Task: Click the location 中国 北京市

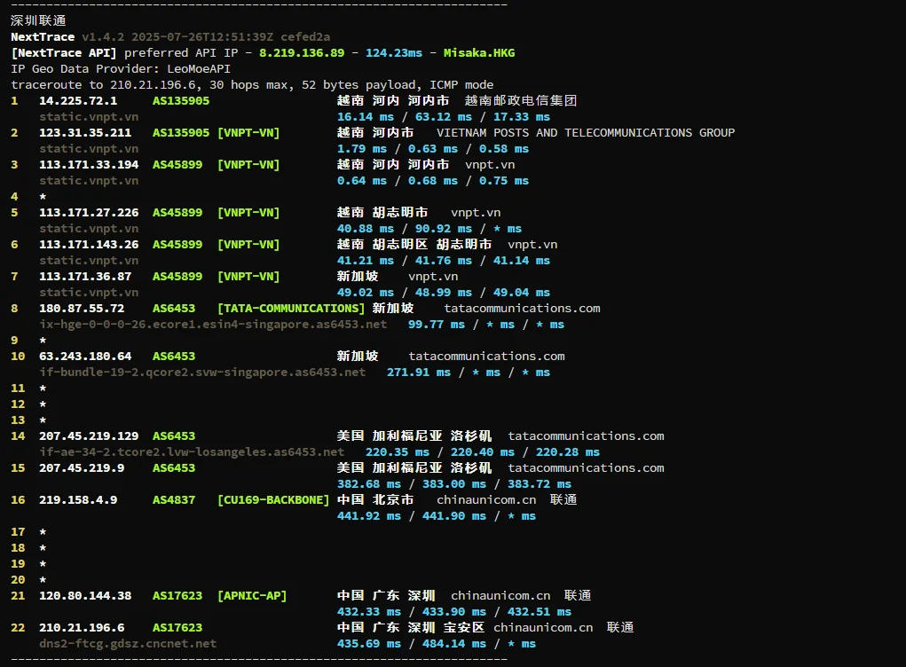Action: 375,500
